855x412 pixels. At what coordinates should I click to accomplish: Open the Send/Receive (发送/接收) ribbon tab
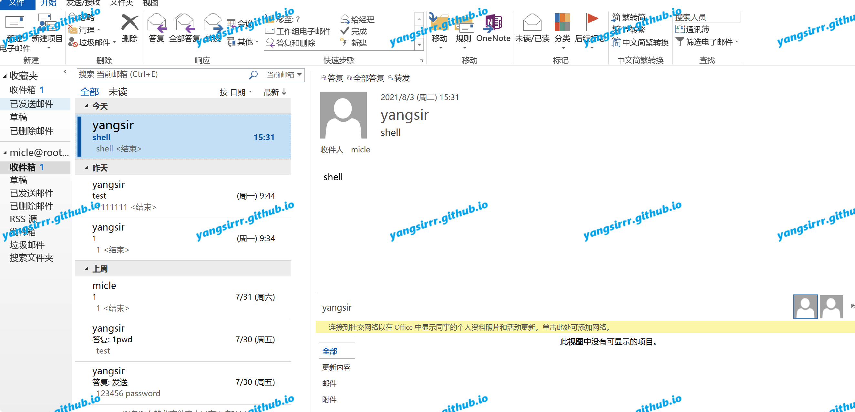pyautogui.click(x=83, y=3)
